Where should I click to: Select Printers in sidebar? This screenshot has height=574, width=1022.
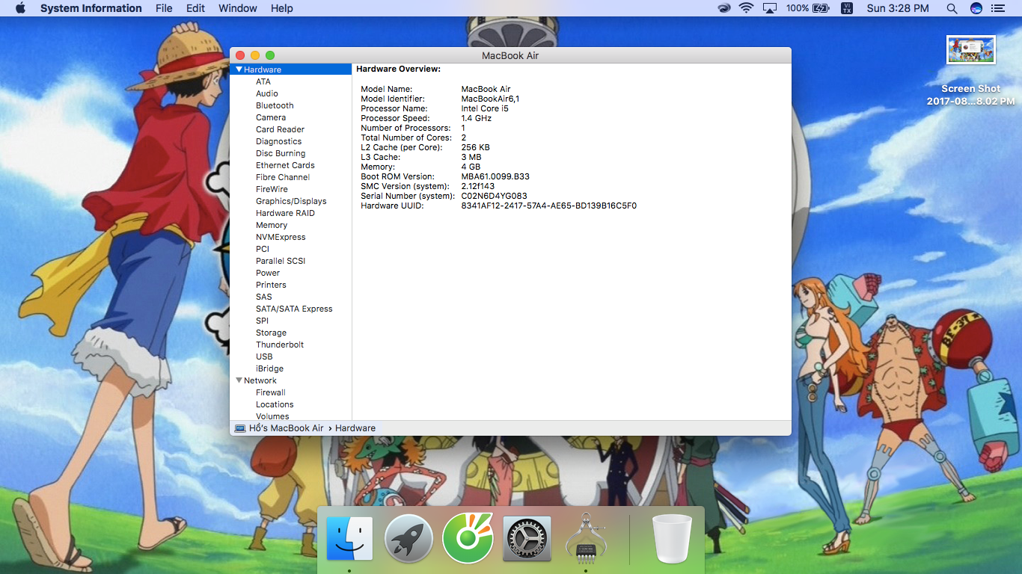271,285
